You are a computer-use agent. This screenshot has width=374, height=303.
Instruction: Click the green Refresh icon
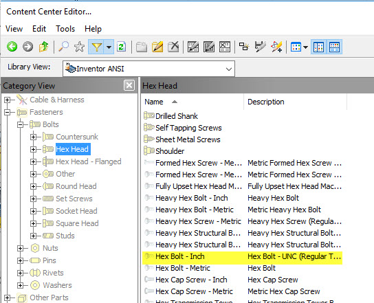pos(122,47)
